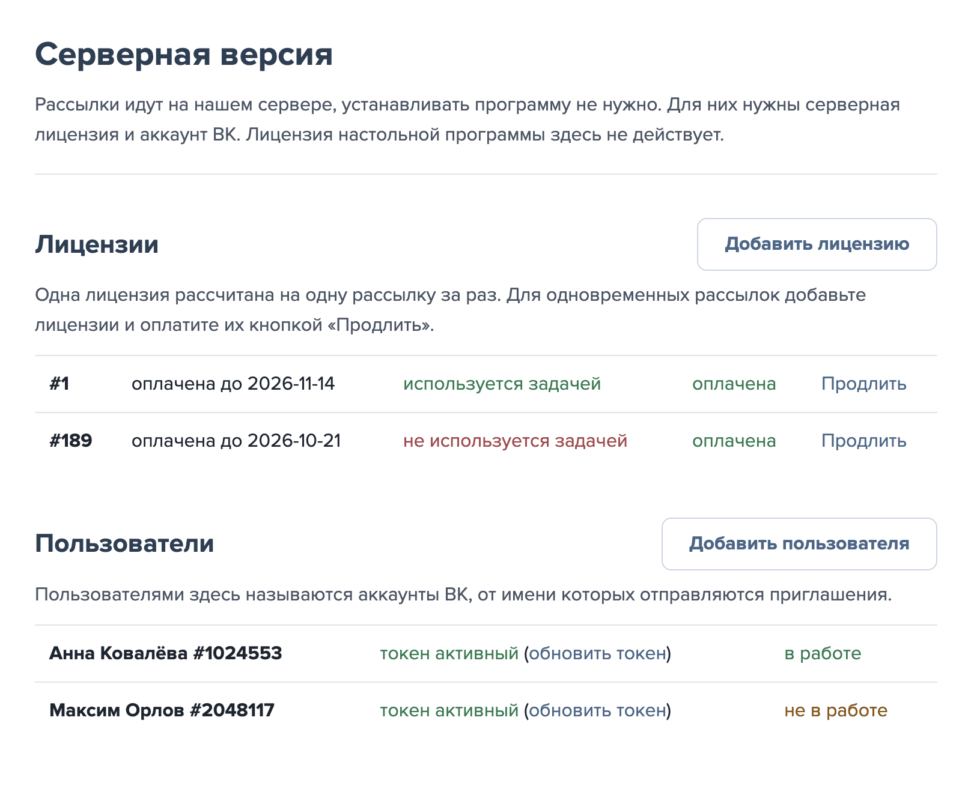Click 'оплачена' status in license #1 row
Screen dimensions: 971x795
[x=734, y=384]
